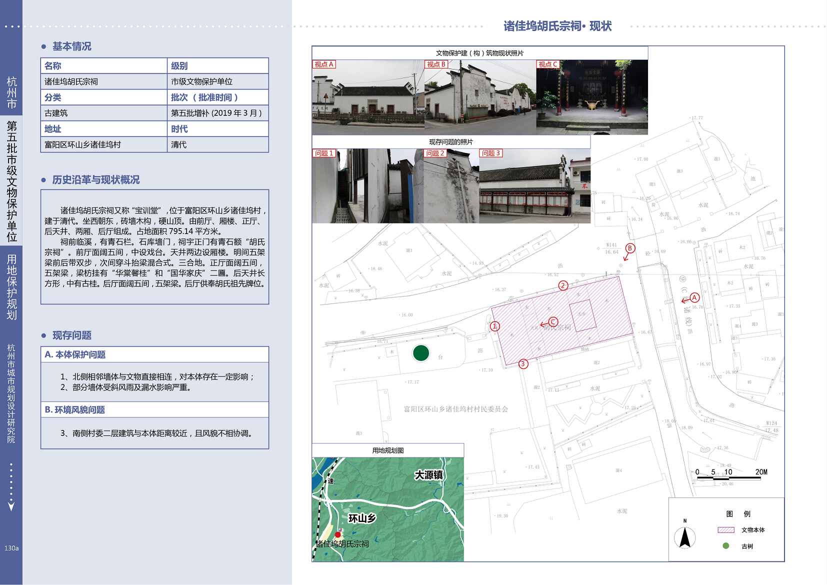827x585 pixels.
Task: Open the 视点 A photo thumbnail
Action: click(x=368, y=97)
